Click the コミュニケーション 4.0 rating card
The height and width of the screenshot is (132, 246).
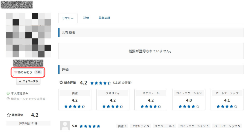[189, 100]
